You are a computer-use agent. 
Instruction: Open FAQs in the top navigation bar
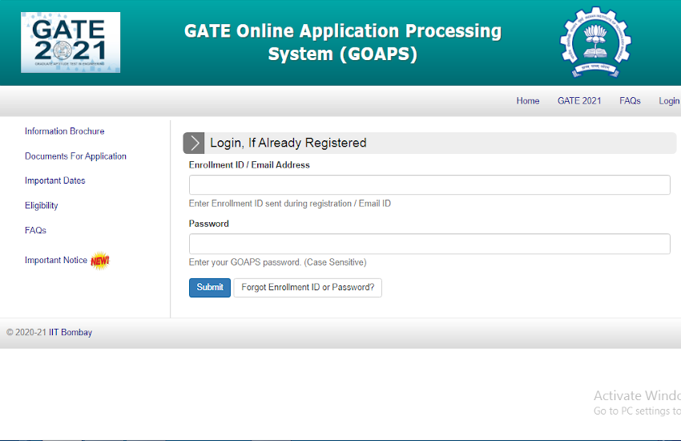[630, 101]
